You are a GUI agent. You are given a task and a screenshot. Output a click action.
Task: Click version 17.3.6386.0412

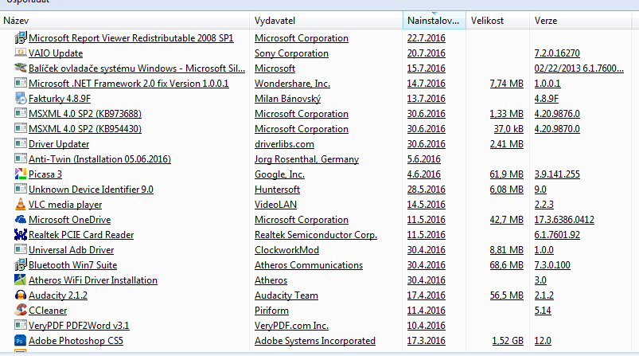(564, 219)
